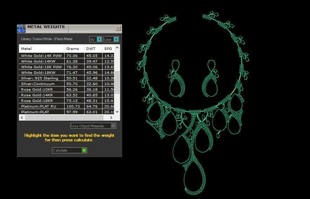Click the 64.76 DWT value
This screenshot has height=199, width=310.
point(92,106)
